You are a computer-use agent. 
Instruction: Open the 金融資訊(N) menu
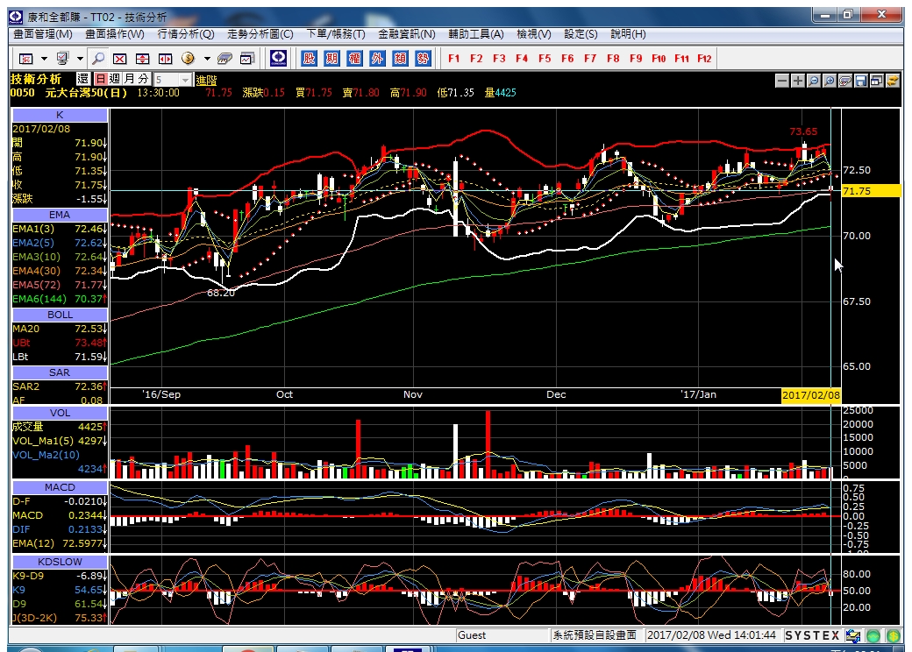point(407,34)
